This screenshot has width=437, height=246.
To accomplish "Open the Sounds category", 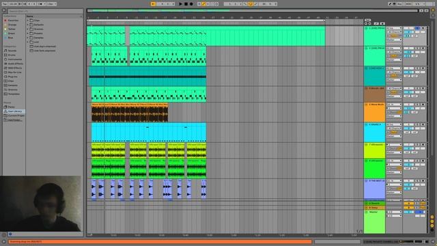I will 12,51.
